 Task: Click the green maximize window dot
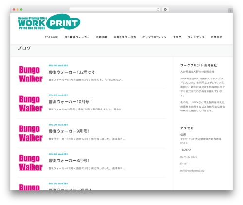(x=21, y=10)
